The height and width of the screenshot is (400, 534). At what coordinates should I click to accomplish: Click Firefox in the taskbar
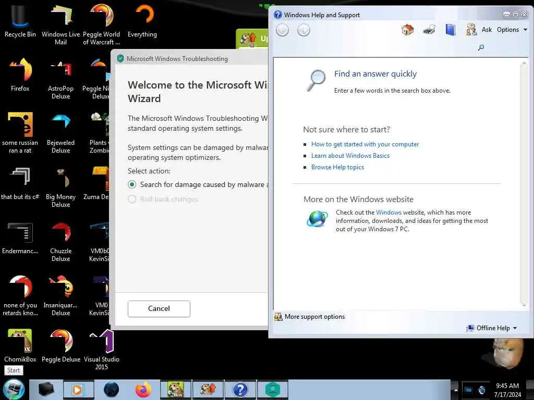(x=143, y=390)
